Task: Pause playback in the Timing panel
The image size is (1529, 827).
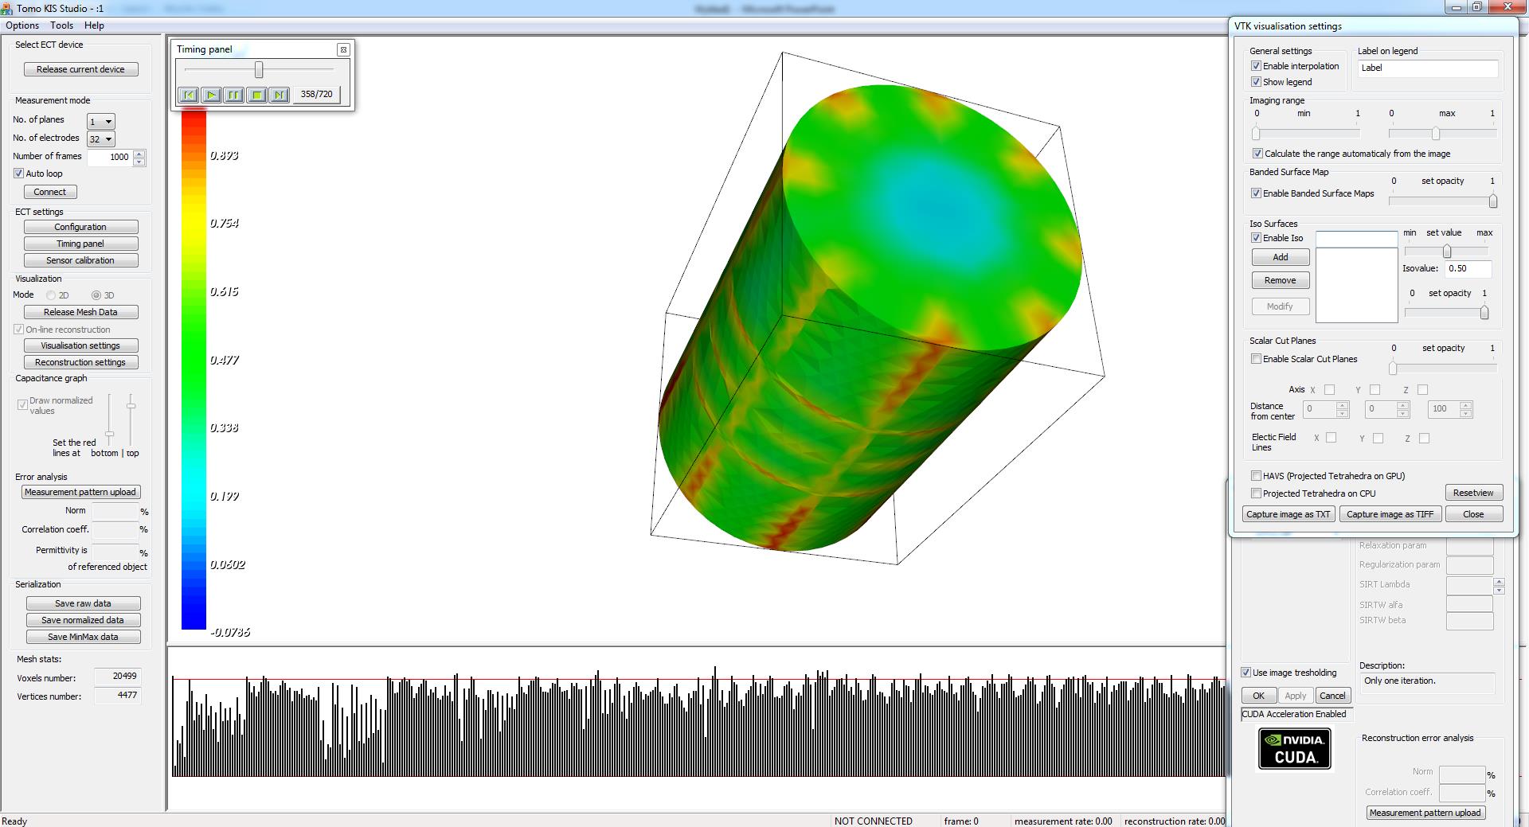Action: pos(233,95)
